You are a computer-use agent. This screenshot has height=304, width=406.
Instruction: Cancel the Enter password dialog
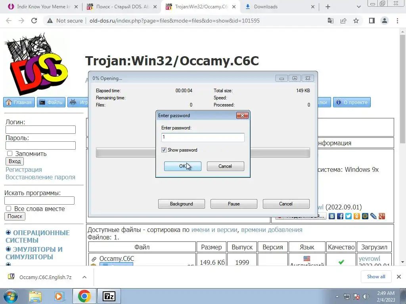tap(225, 166)
